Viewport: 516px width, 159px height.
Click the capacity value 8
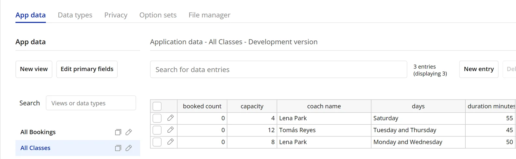(x=252, y=142)
